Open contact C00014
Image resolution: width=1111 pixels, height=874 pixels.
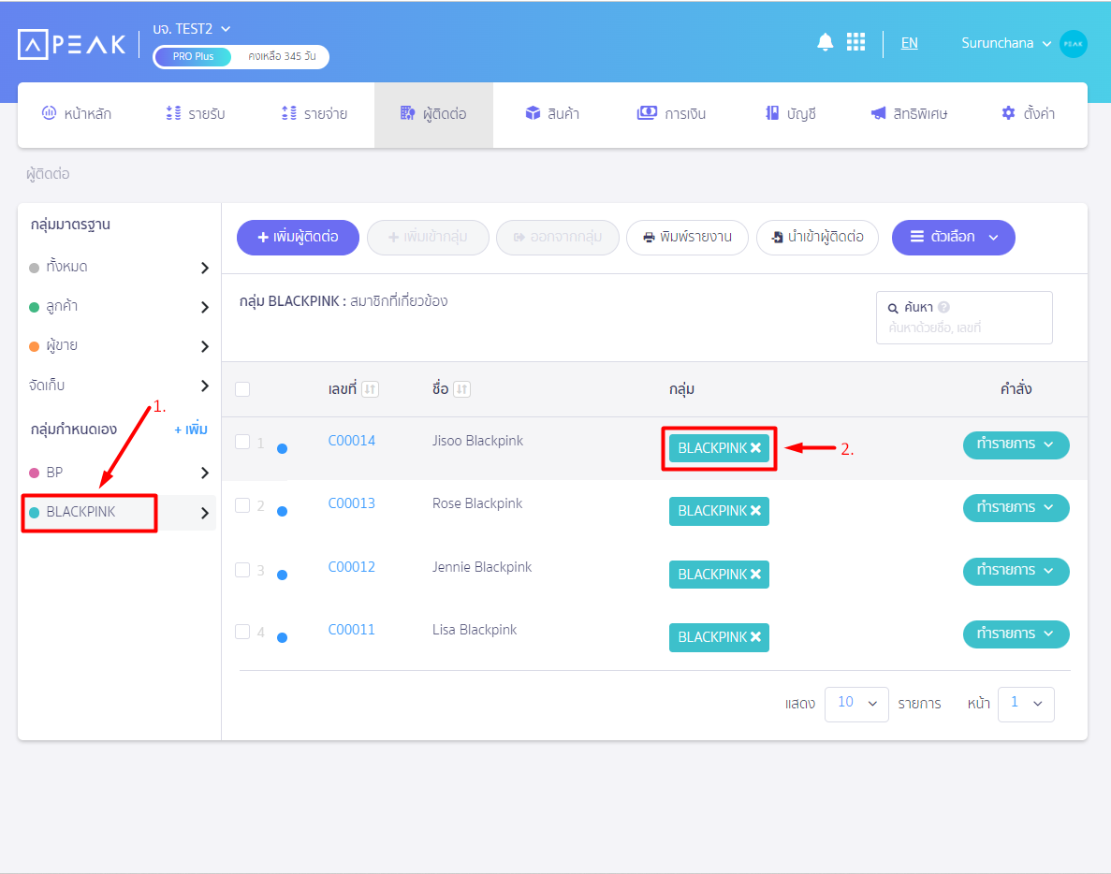coord(351,442)
